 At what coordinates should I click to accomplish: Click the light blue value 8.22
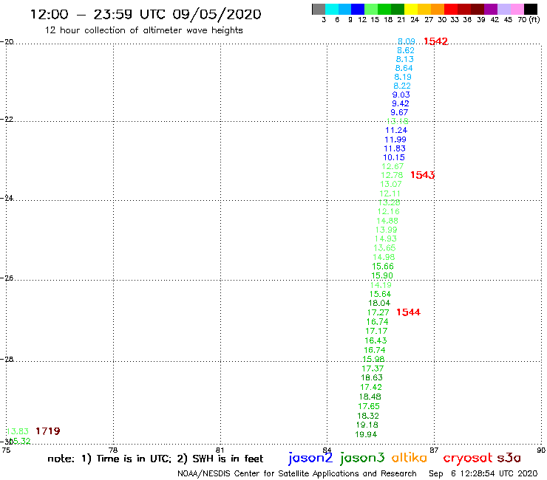click(x=402, y=86)
